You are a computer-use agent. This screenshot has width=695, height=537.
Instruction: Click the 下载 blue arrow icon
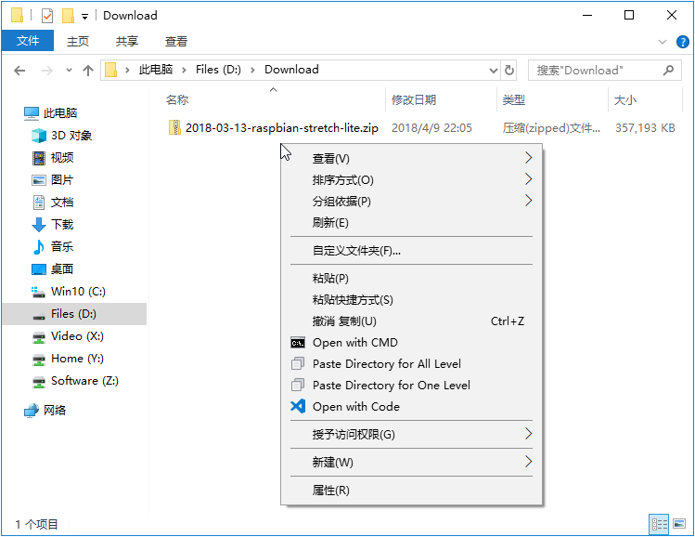[39, 225]
